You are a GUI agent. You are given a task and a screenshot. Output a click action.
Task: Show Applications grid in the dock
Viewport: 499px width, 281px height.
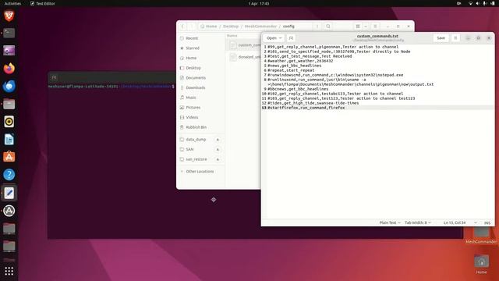point(9,271)
